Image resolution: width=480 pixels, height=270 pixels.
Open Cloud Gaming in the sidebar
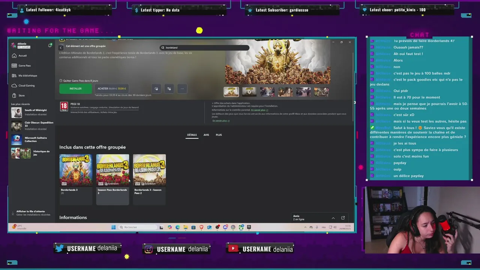click(x=26, y=85)
